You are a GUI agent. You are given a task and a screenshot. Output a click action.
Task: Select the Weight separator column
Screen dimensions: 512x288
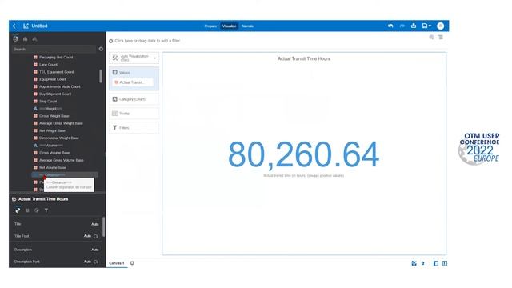pos(50,109)
